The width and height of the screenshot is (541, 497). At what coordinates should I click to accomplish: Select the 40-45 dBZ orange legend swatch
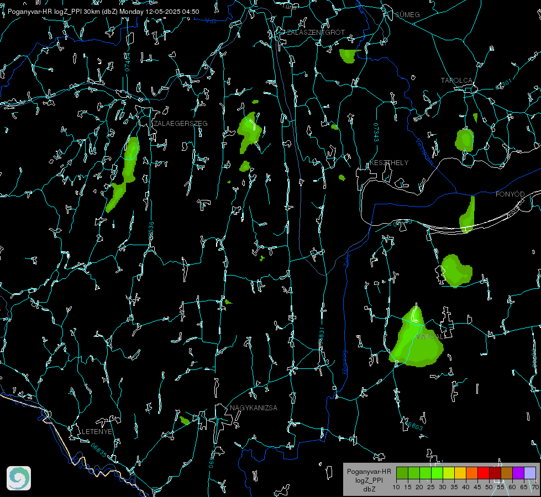(472, 473)
